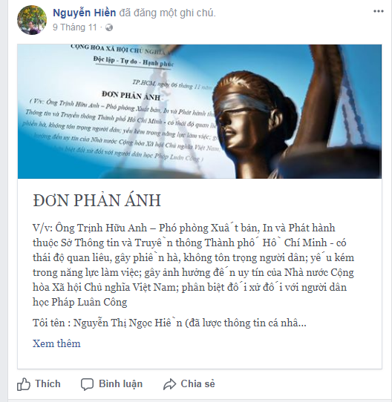Open the post options three-dot menu

(x=379, y=11)
